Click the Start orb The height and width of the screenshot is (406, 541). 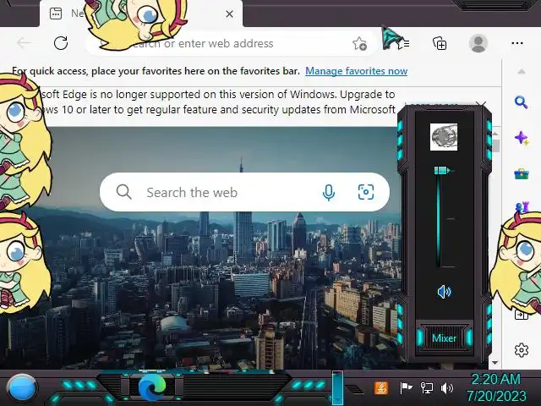pos(22,388)
